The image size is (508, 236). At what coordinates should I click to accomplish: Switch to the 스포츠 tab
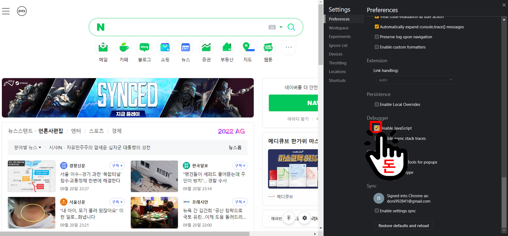coord(96,131)
